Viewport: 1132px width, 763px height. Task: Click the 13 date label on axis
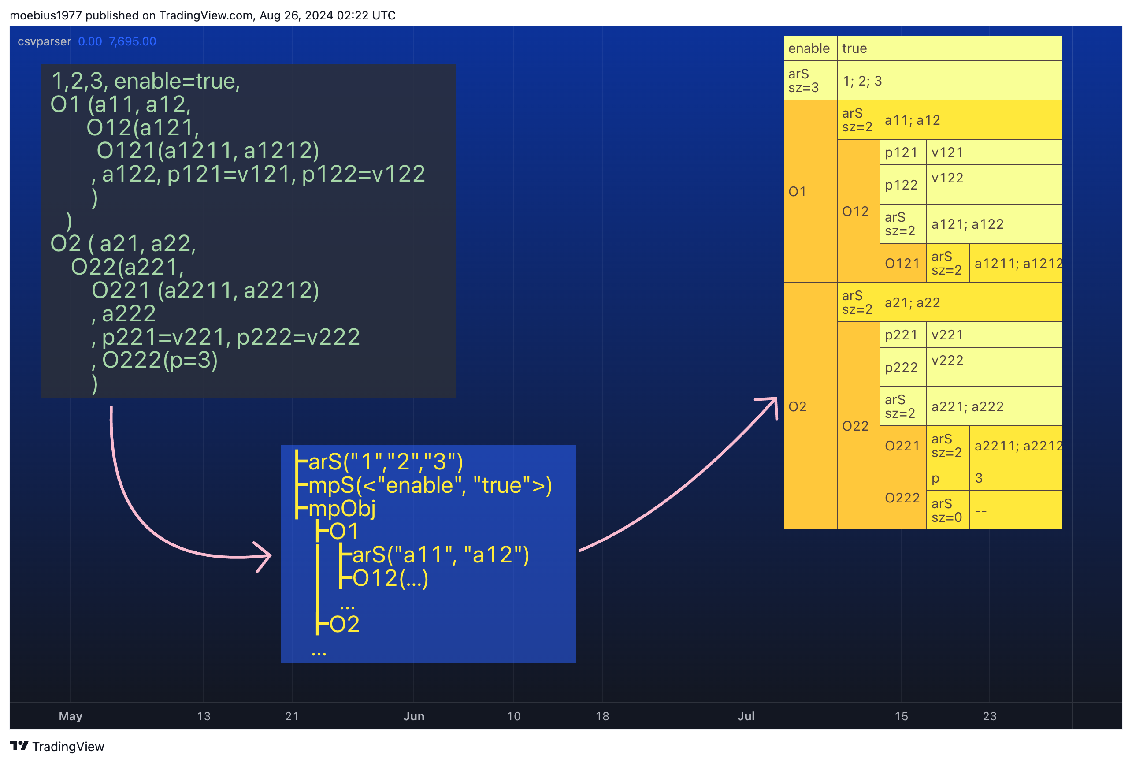coord(204,716)
